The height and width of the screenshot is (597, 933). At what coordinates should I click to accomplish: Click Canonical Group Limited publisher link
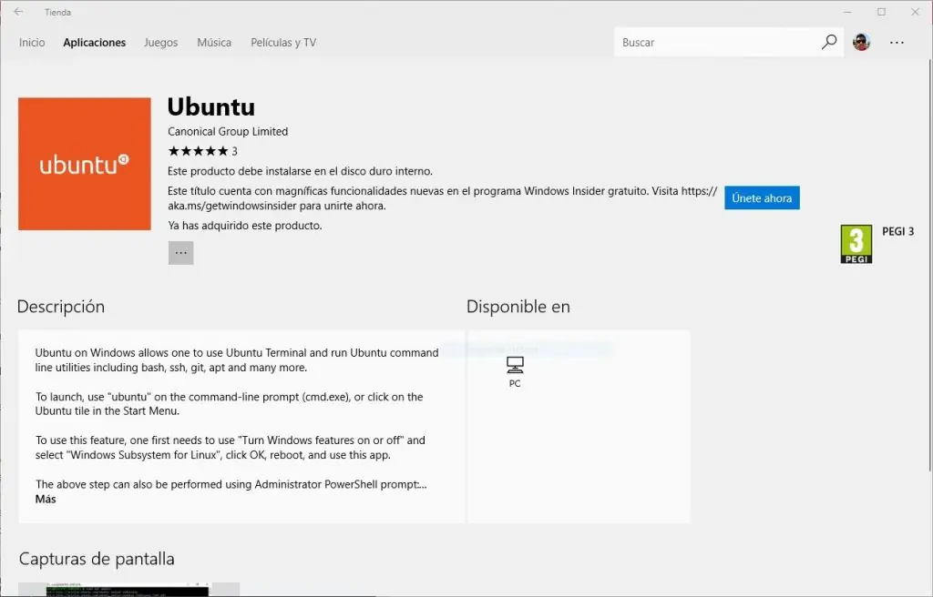coord(228,131)
